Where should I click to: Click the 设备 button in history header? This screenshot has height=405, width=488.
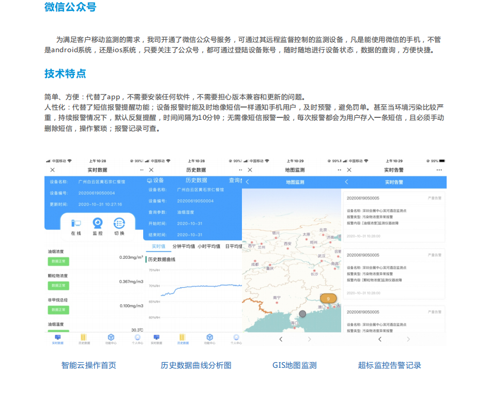(x=155, y=180)
